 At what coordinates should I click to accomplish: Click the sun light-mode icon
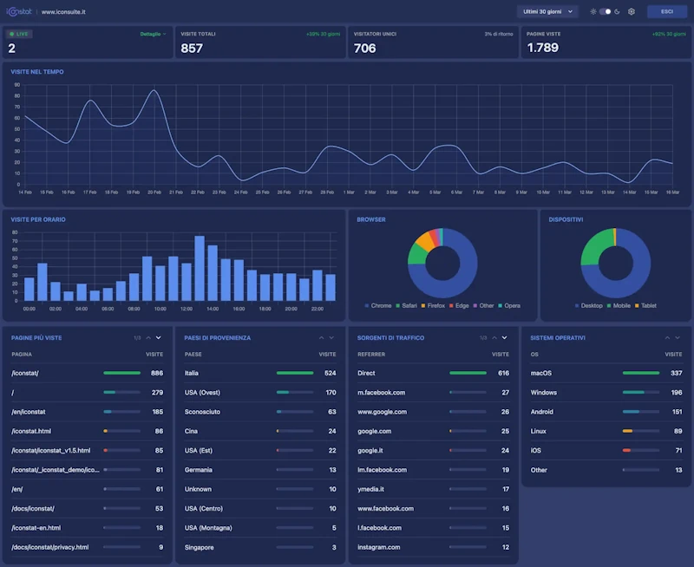[593, 12]
